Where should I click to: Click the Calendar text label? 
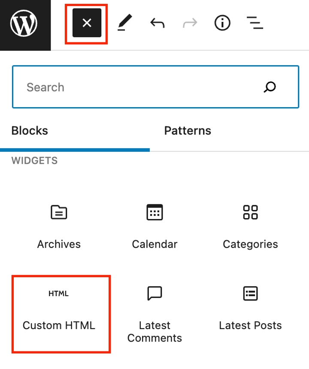coord(154,244)
